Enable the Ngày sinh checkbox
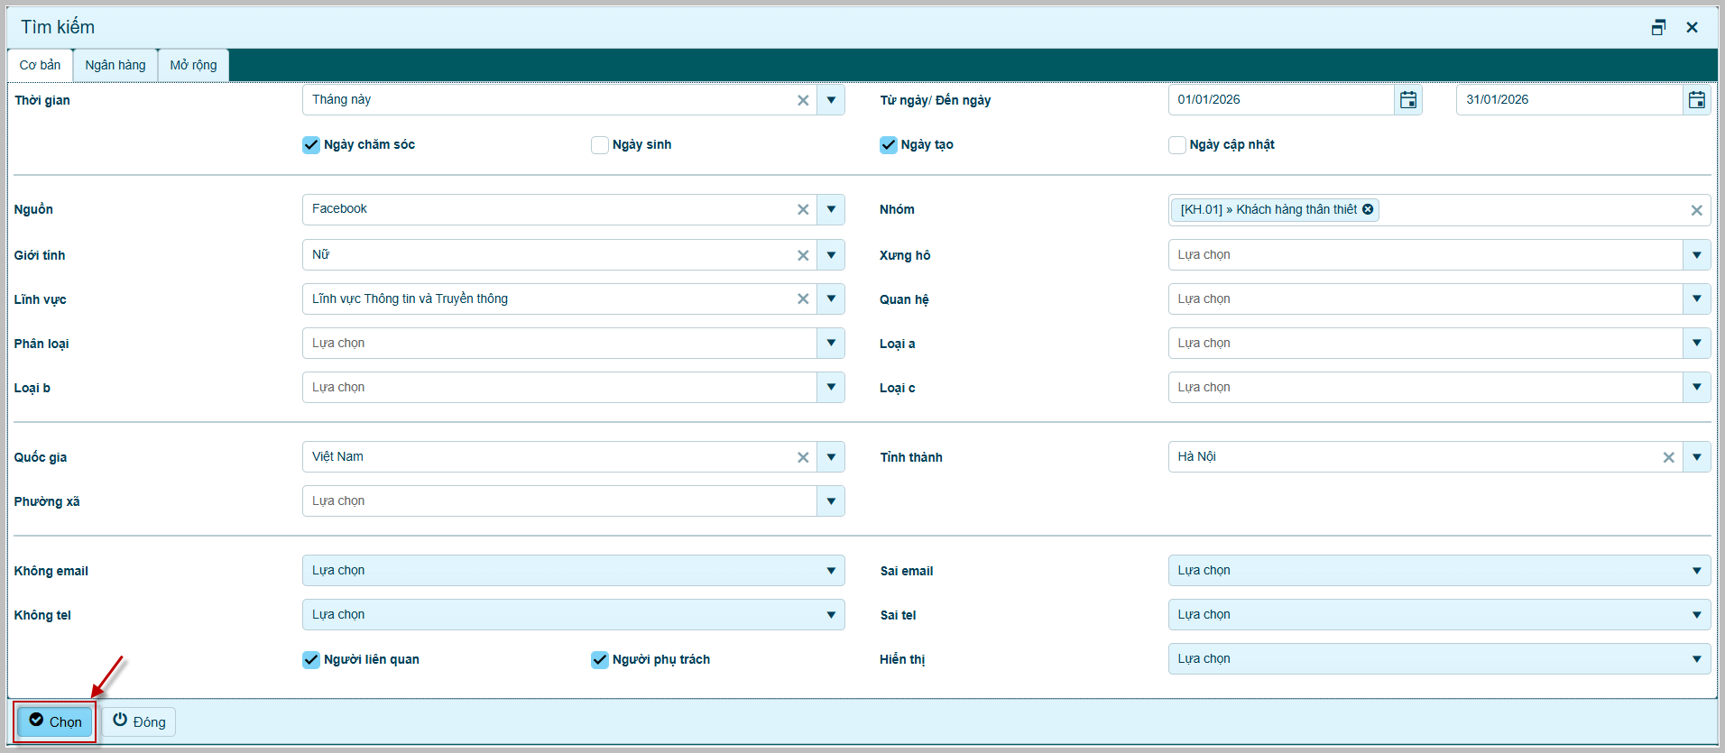Viewport: 1725px width, 753px height. point(600,145)
